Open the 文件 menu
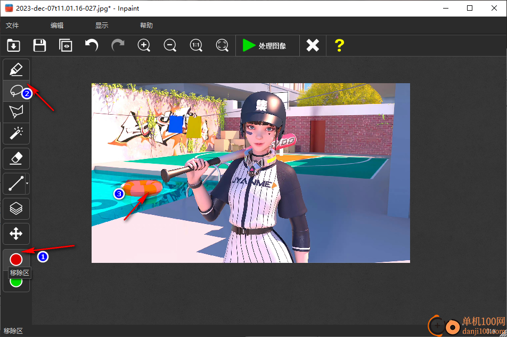This screenshot has height=337, width=507. tap(12, 25)
